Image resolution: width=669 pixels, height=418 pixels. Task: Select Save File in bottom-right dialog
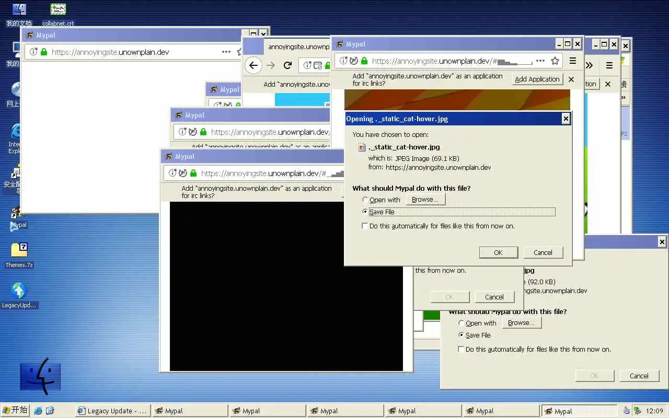point(474,335)
